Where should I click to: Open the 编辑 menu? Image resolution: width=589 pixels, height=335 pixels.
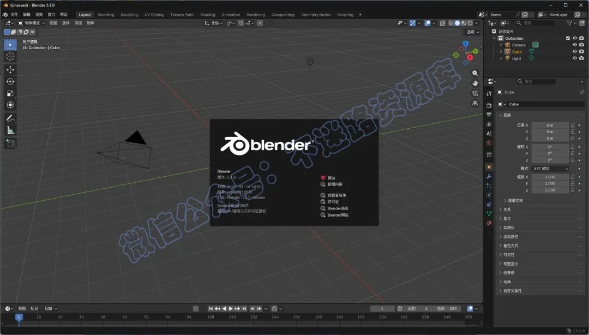(27, 15)
